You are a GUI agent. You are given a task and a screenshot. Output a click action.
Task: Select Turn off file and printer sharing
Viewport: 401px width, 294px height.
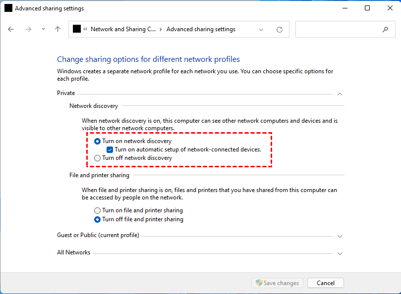pos(97,219)
